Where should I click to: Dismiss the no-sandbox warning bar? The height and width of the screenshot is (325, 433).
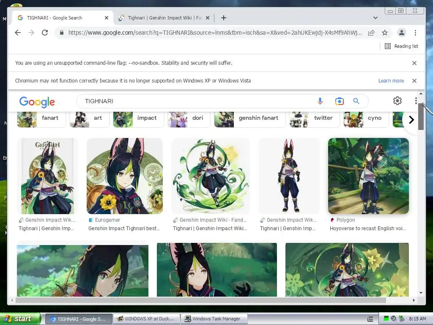pyautogui.click(x=414, y=63)
